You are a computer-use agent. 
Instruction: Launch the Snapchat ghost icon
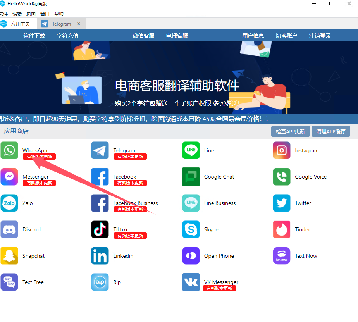9,255
